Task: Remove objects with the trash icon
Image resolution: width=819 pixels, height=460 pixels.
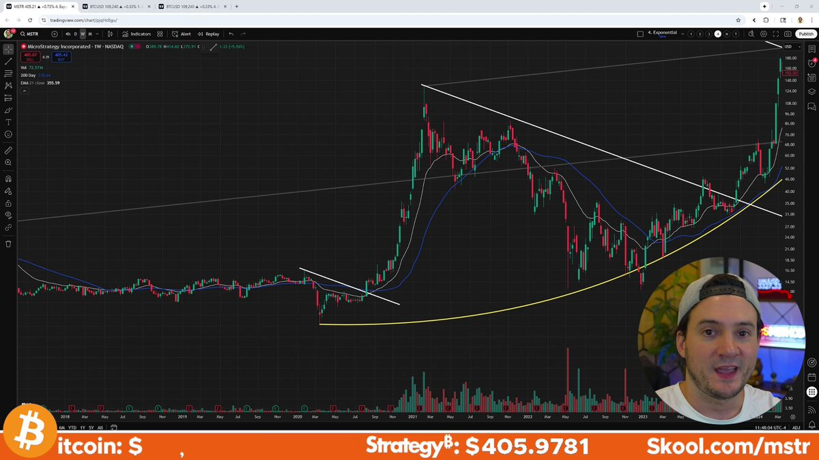Action: pyautogui.click(x=8, y=243)
